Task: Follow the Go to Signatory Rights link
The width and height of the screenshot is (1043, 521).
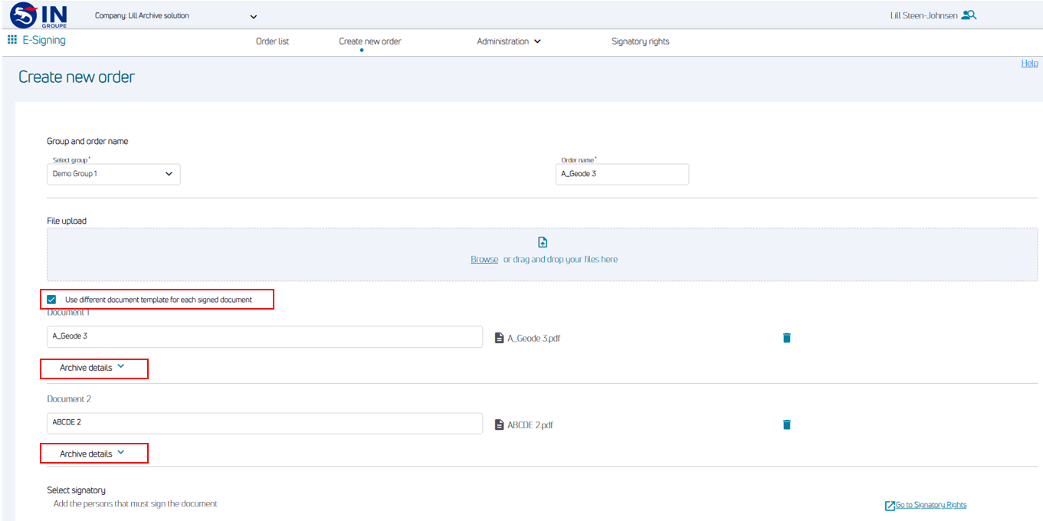Action: coord(930,505)
